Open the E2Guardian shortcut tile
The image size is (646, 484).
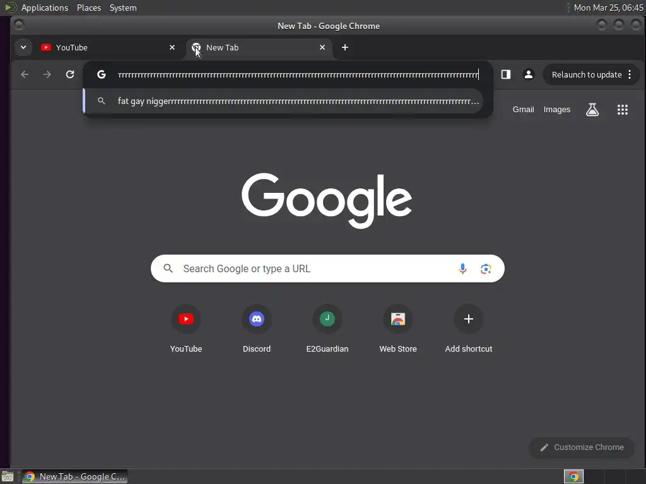327,329
